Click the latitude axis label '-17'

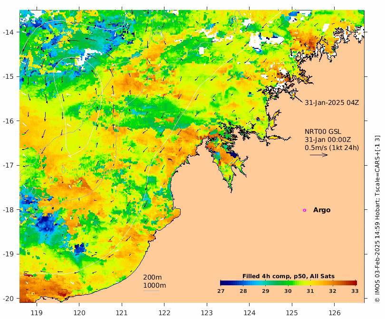click(x=8, y=165)
